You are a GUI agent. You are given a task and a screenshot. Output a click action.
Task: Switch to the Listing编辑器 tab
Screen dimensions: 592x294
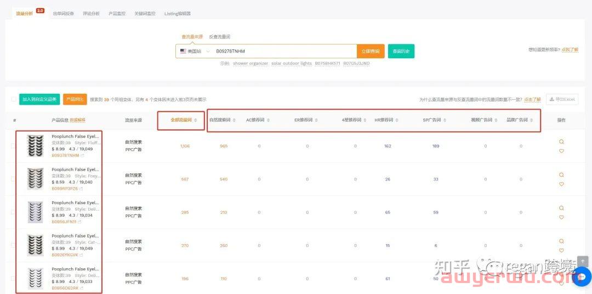tap(178, 14)
